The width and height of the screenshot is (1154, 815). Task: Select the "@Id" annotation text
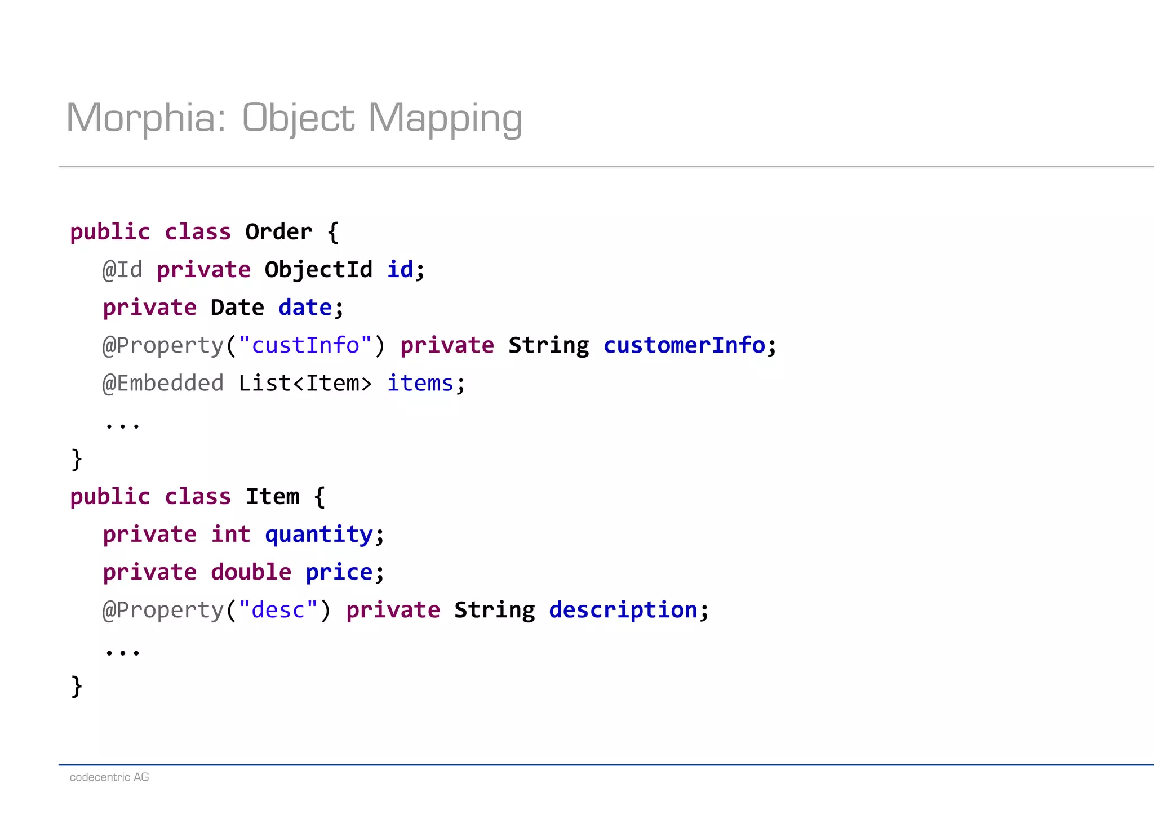pyautogui.click(x=122, y=270)
